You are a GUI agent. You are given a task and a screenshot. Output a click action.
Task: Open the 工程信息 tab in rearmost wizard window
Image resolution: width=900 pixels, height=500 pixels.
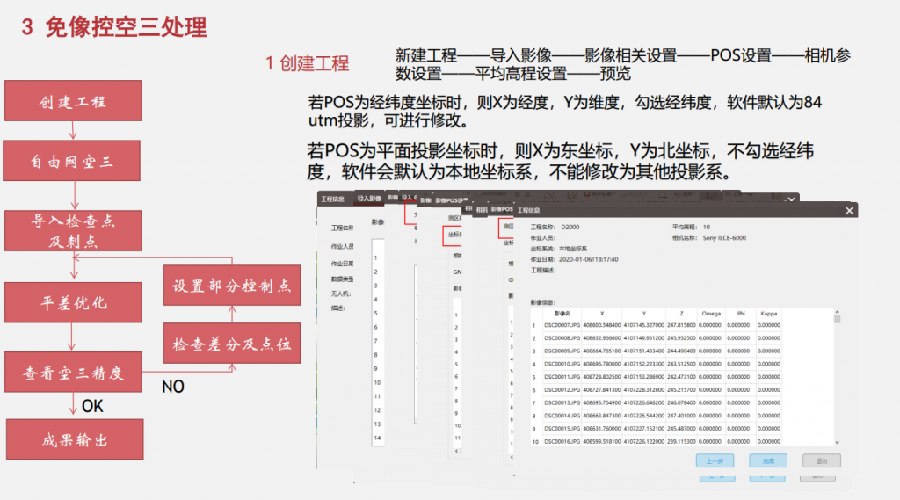click(333, 199)
